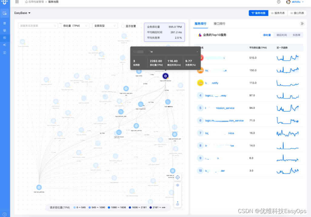Select the logic.msgsender node

(x=141, y=104)
